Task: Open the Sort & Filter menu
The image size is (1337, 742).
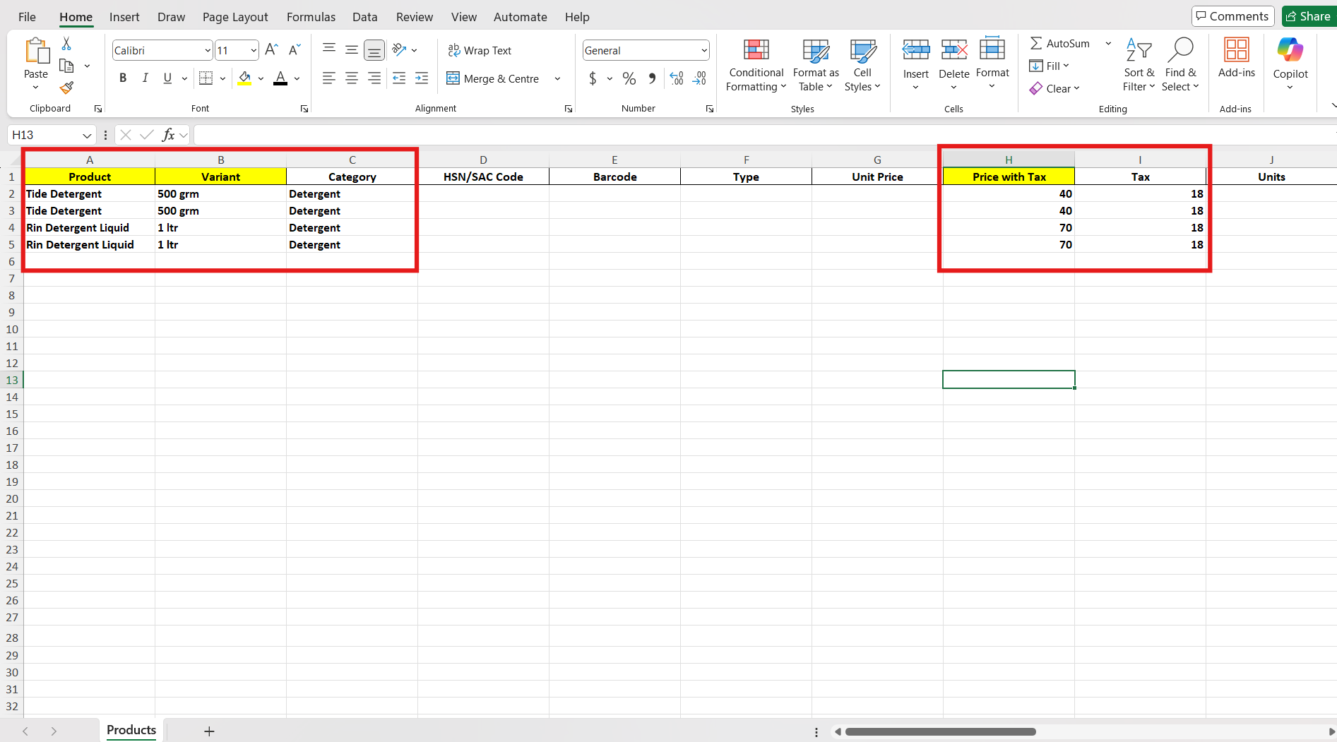Action: pos(1139,65)
